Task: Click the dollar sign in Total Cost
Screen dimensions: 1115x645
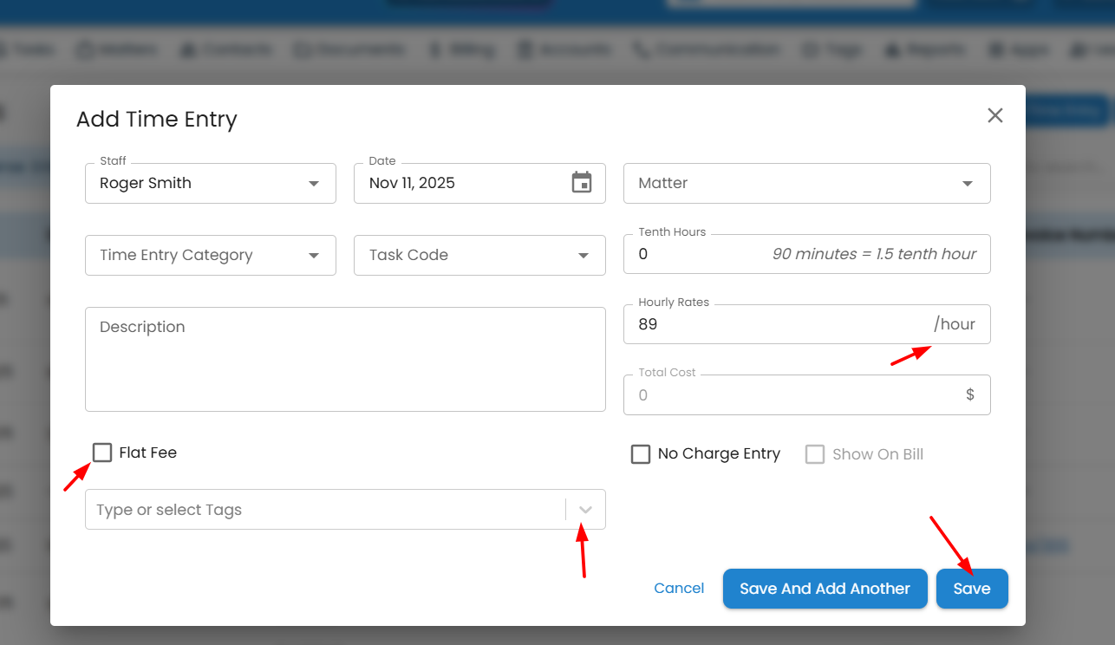Action: (969, 395)
